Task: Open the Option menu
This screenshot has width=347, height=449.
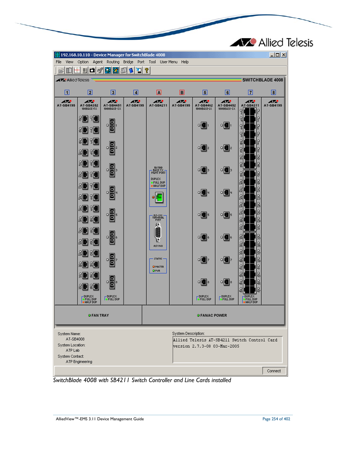Action: pos(83,62)
